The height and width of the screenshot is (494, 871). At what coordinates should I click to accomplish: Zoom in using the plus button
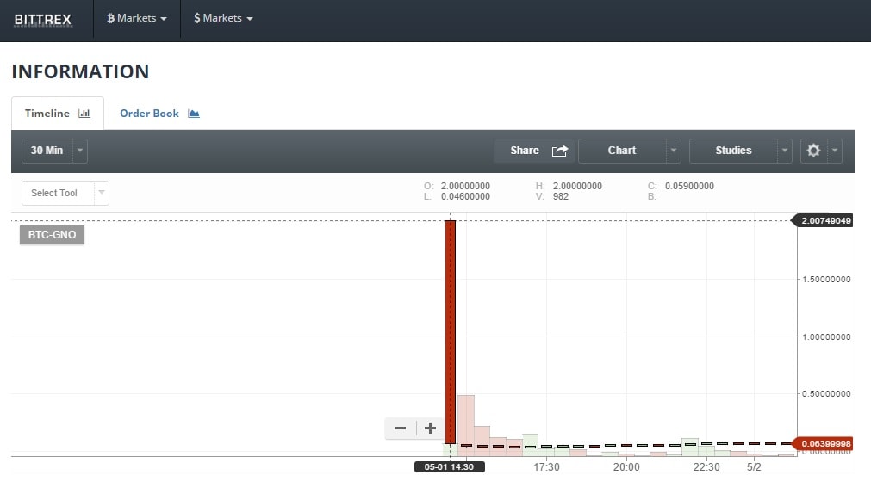point(430,429)
